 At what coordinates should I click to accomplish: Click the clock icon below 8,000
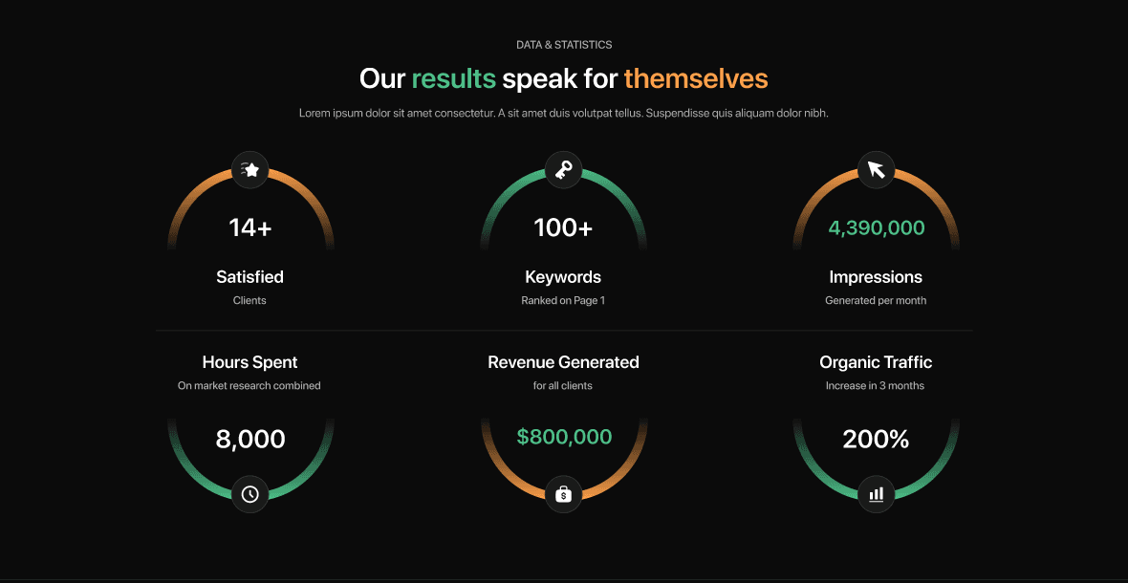[x=250, y=494]
